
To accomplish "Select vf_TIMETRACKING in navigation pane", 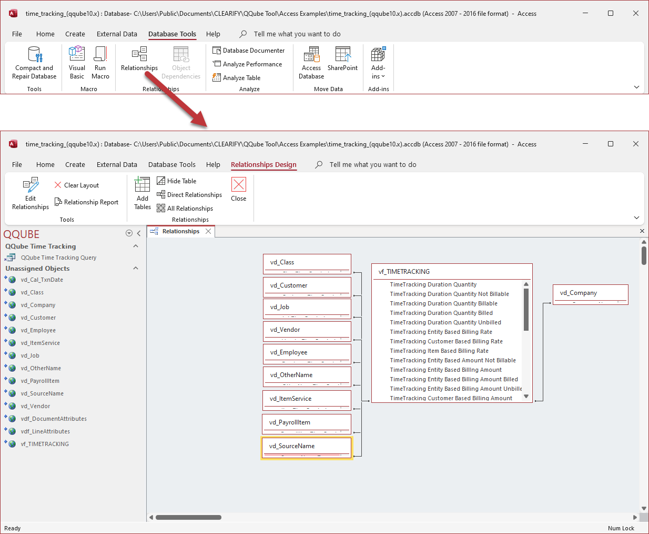I will click(x=45, y=444).
